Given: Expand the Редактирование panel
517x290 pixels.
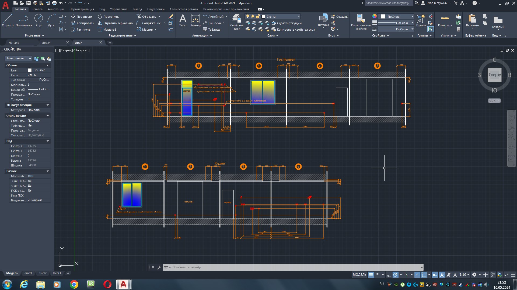Looking at the screenshot, I should tap(123, 35).
